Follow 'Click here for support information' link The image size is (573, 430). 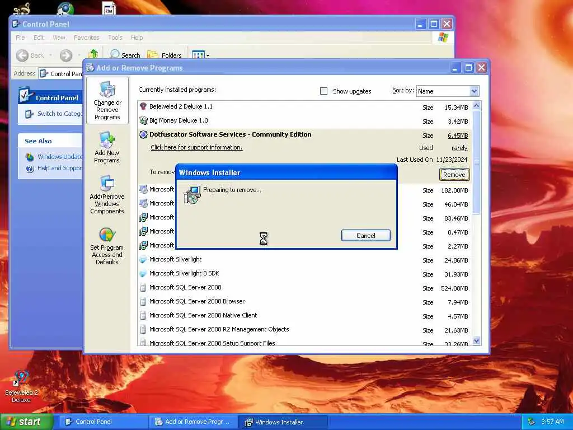[196, 147]
